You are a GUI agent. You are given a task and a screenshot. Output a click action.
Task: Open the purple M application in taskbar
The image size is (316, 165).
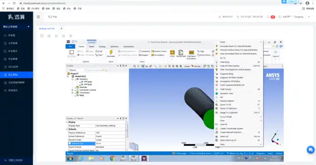coord(144,158)
